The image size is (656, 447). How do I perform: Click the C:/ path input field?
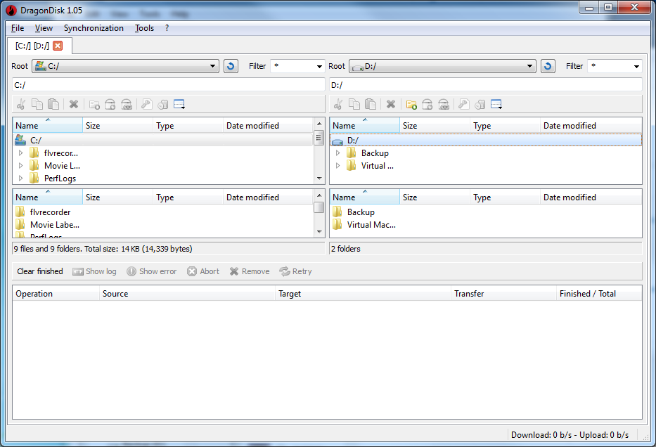(169, 85)
